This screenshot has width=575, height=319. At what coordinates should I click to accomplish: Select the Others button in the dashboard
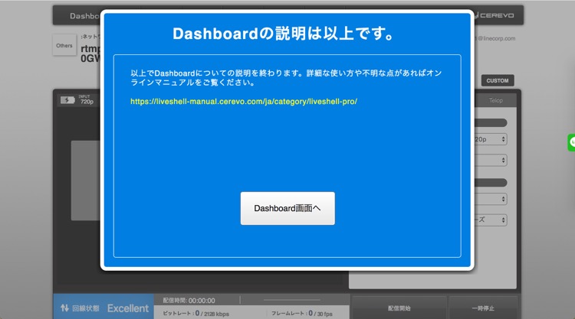[64, 45]
